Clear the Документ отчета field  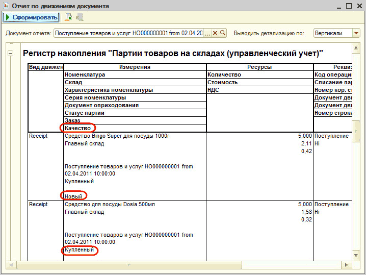(215, 33)
